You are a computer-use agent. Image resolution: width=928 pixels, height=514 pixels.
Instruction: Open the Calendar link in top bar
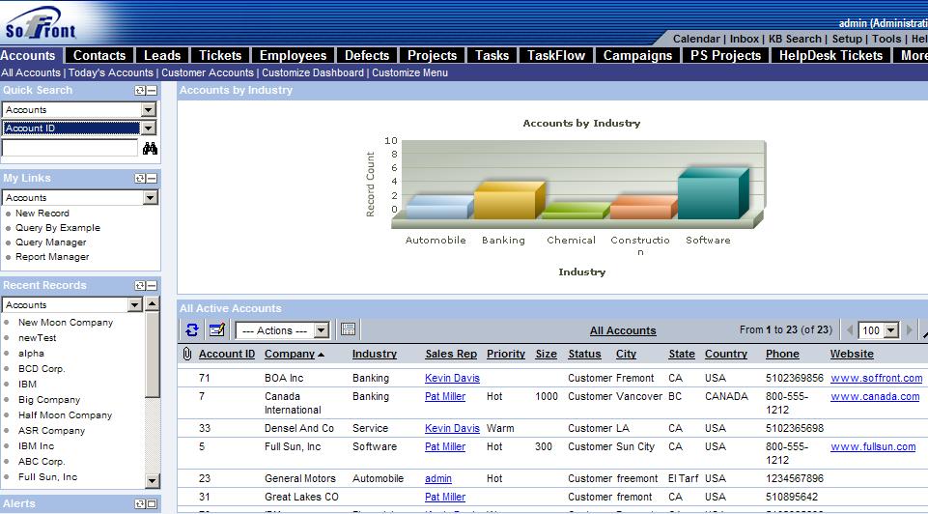(696, 39)
